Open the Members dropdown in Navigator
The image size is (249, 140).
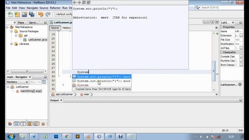(17, 82)
